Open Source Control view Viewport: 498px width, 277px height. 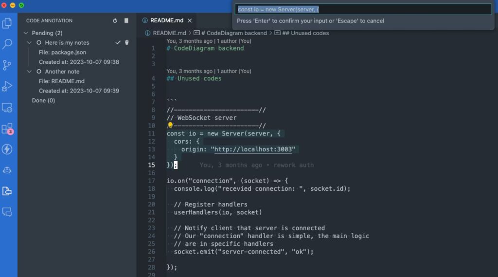point(7,65)
